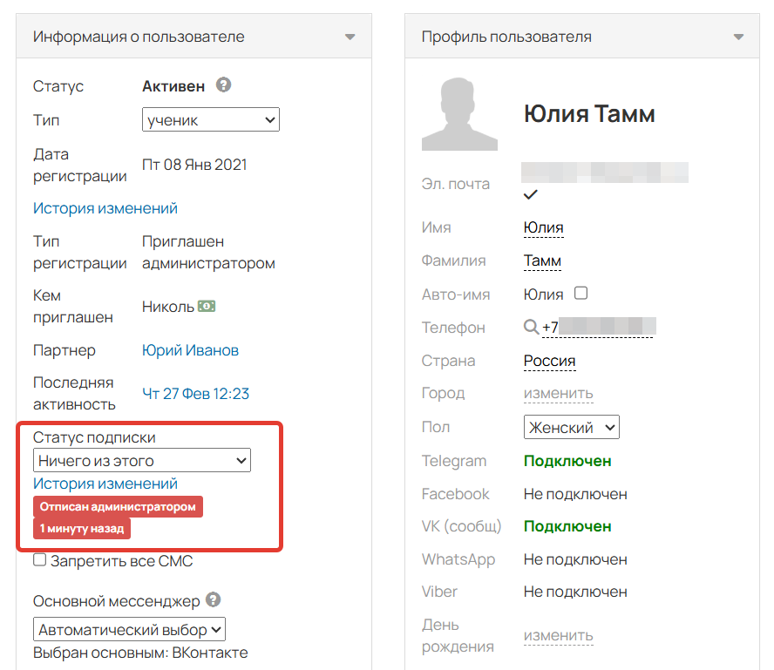
Task: Collapse the Профиль пользователя panel arrow
Action: point(738,37)
